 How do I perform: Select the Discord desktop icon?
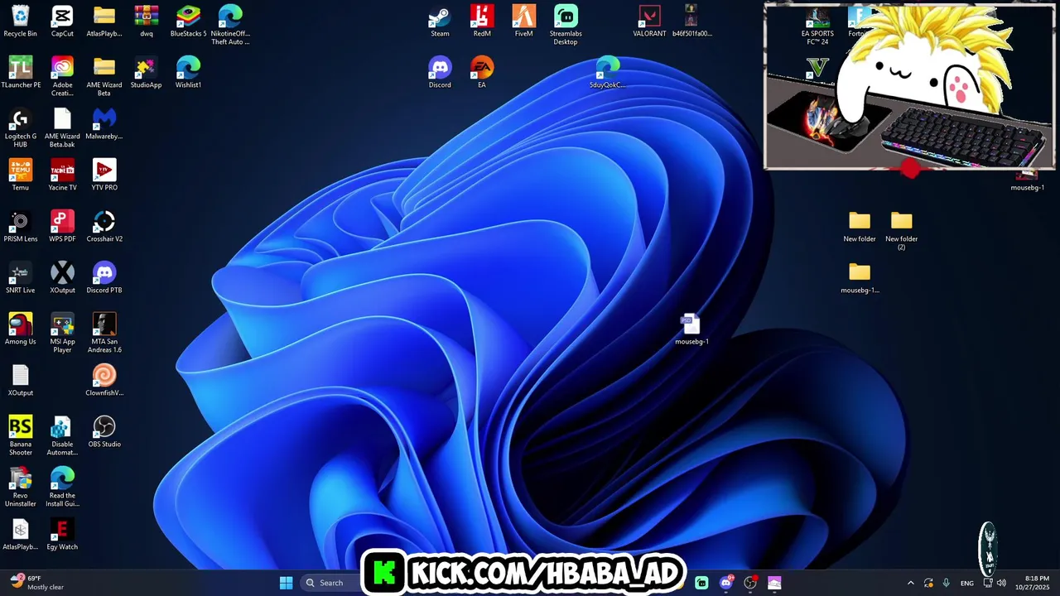click(440, 73)
